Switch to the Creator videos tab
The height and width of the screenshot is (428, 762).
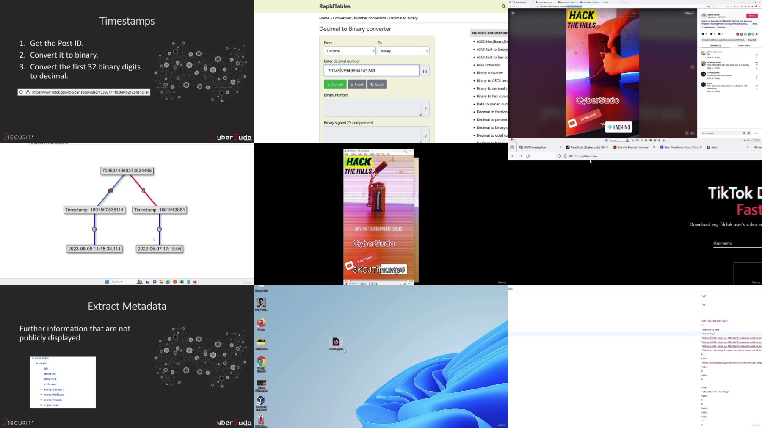tap(744, 45)
